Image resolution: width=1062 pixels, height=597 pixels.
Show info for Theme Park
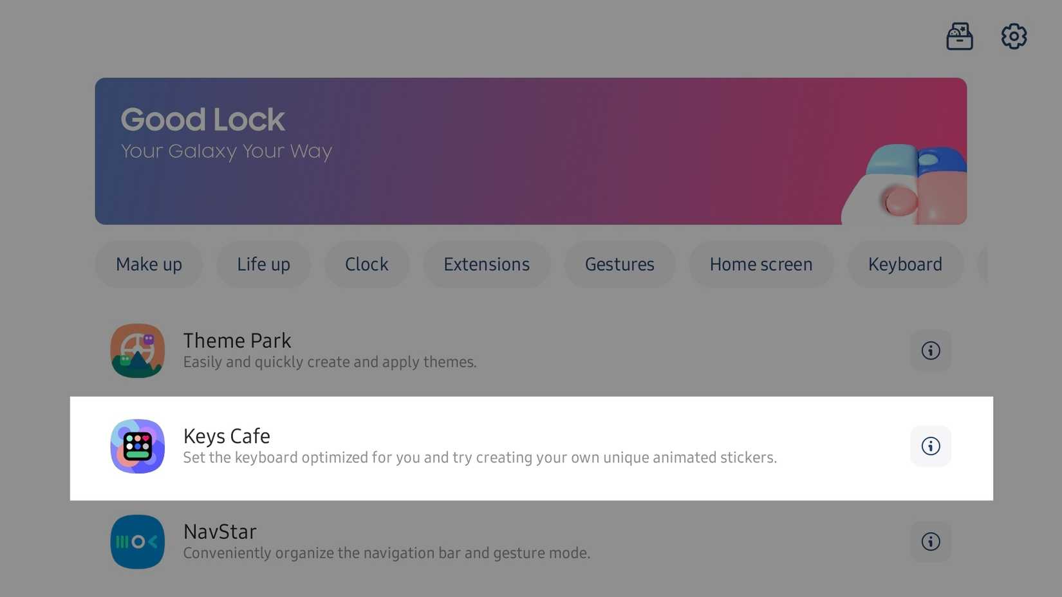[931, 351]
